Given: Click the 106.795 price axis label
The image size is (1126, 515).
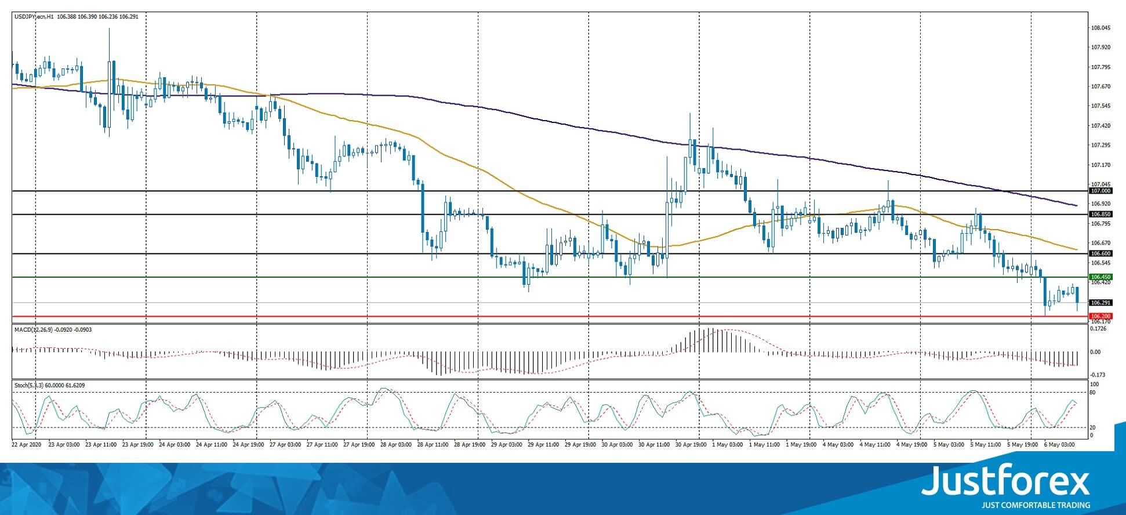Looking at the screenshot, I should click(1100, 224).
